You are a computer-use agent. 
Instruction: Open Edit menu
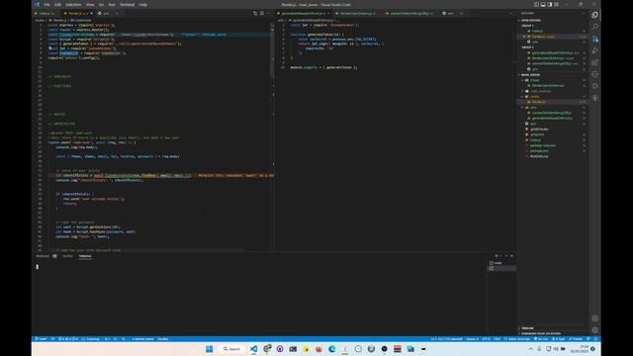point(57,4)
